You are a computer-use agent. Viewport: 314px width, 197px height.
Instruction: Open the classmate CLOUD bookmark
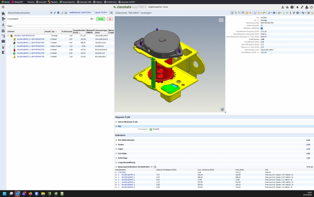click(127, 2)
